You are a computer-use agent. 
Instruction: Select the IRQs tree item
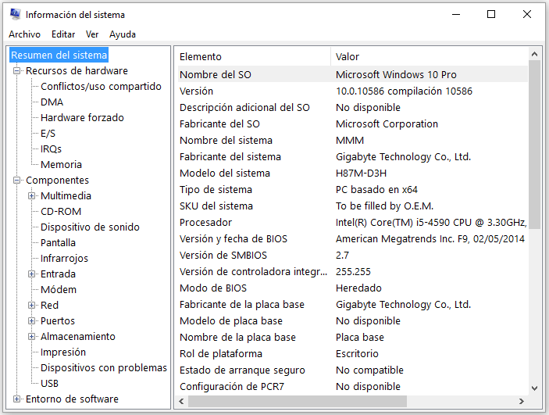pos(51,149)
